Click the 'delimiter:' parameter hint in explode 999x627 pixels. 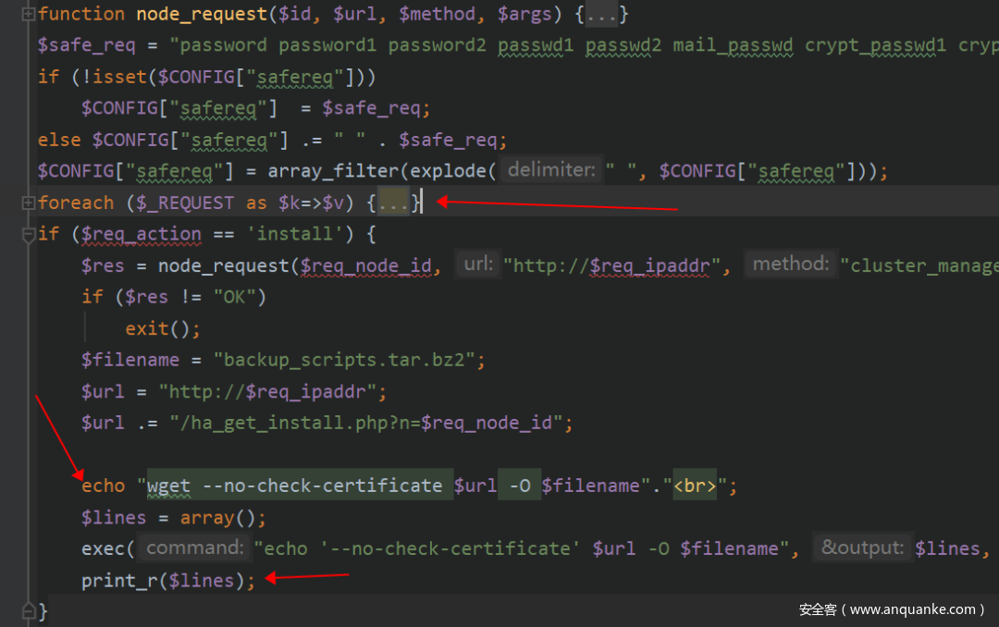[x=551, y=171]
